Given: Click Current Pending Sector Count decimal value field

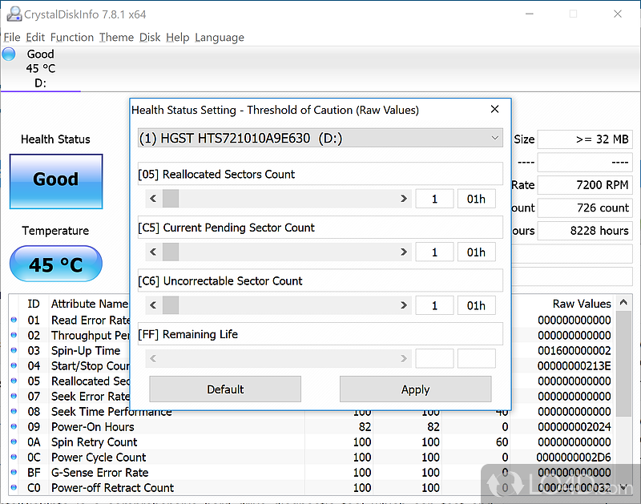Looking at the screenshot, I should click(x=434, y=252).
